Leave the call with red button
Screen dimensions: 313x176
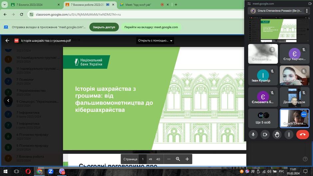(303, 134)
